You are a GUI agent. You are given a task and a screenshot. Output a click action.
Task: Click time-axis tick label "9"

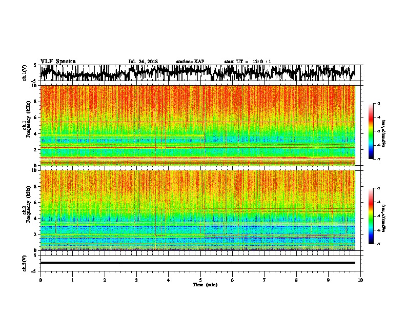(328, 280)
